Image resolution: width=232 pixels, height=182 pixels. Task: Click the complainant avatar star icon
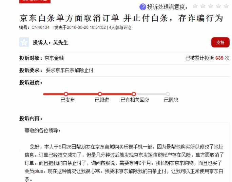coord(24,42)
